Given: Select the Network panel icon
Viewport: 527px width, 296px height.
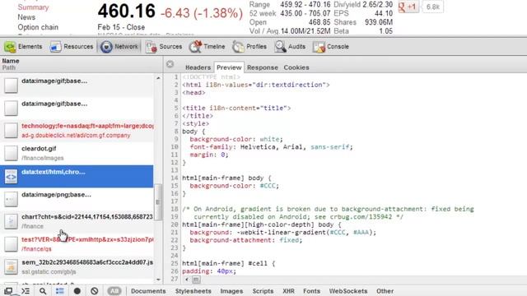Looking at the screenshot, I should [106, 47].
